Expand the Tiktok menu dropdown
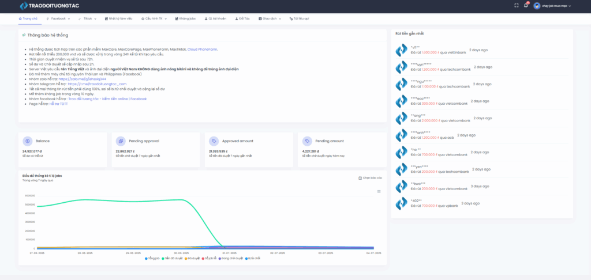Screen dimensions: 591x280 (x=88, y=18)
